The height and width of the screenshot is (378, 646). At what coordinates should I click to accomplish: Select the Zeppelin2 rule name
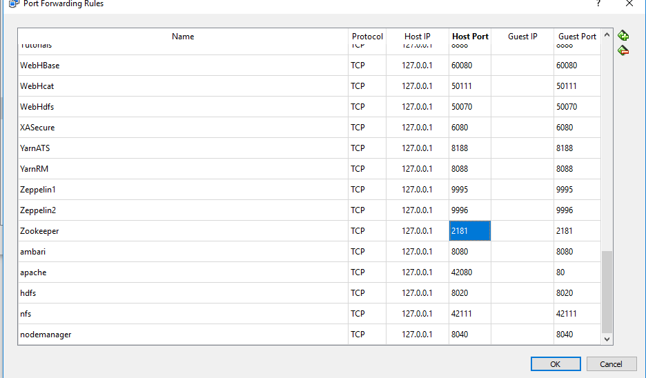(x=38, y=210)
